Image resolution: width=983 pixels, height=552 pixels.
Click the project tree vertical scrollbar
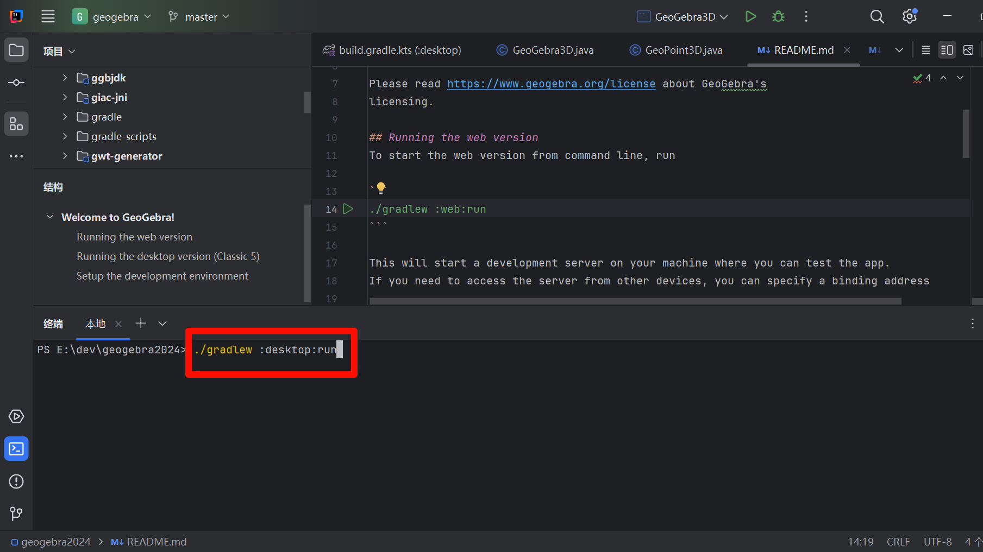click(x=307, y=102)
